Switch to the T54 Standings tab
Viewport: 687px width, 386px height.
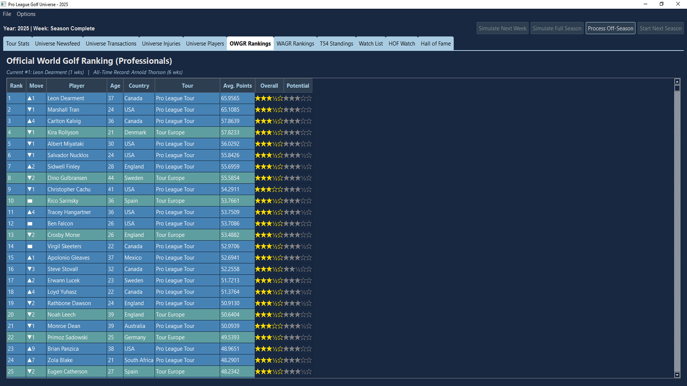(x=336, y=43)
